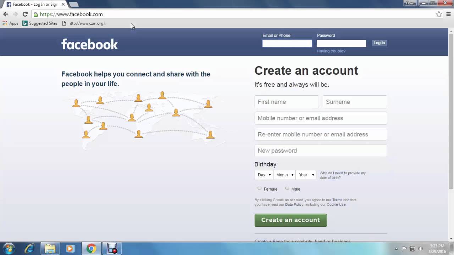Click the Having trouble? link
The width and height of the screenshot is (454, 255).
coord(331,51)
